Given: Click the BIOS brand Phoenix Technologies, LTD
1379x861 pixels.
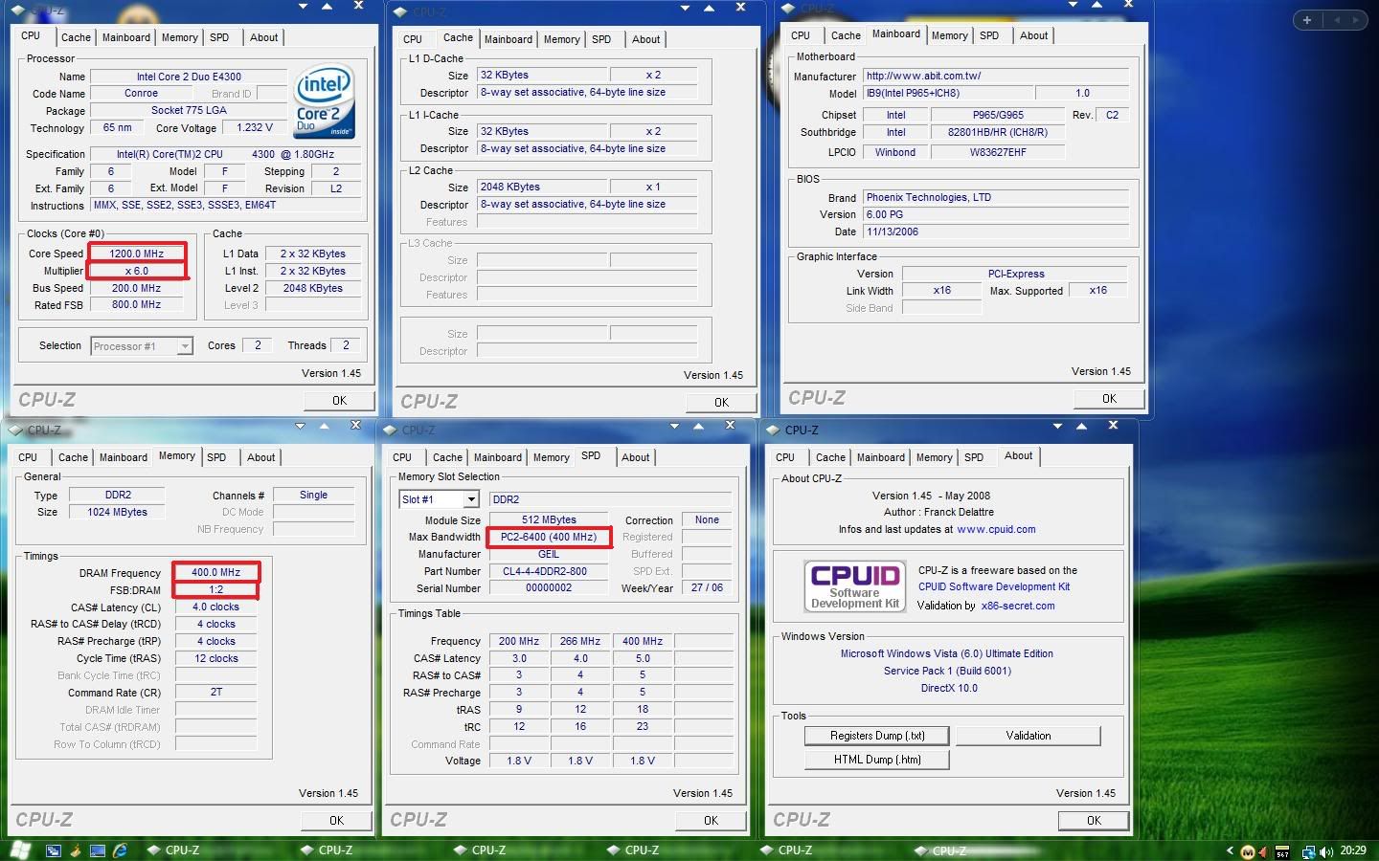Looking at the screenshot, I should 996,197.
